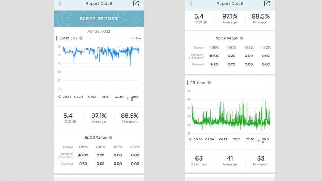Open ODI help info on the left screen
Screen dimensions: 322x181
[74, 122]
